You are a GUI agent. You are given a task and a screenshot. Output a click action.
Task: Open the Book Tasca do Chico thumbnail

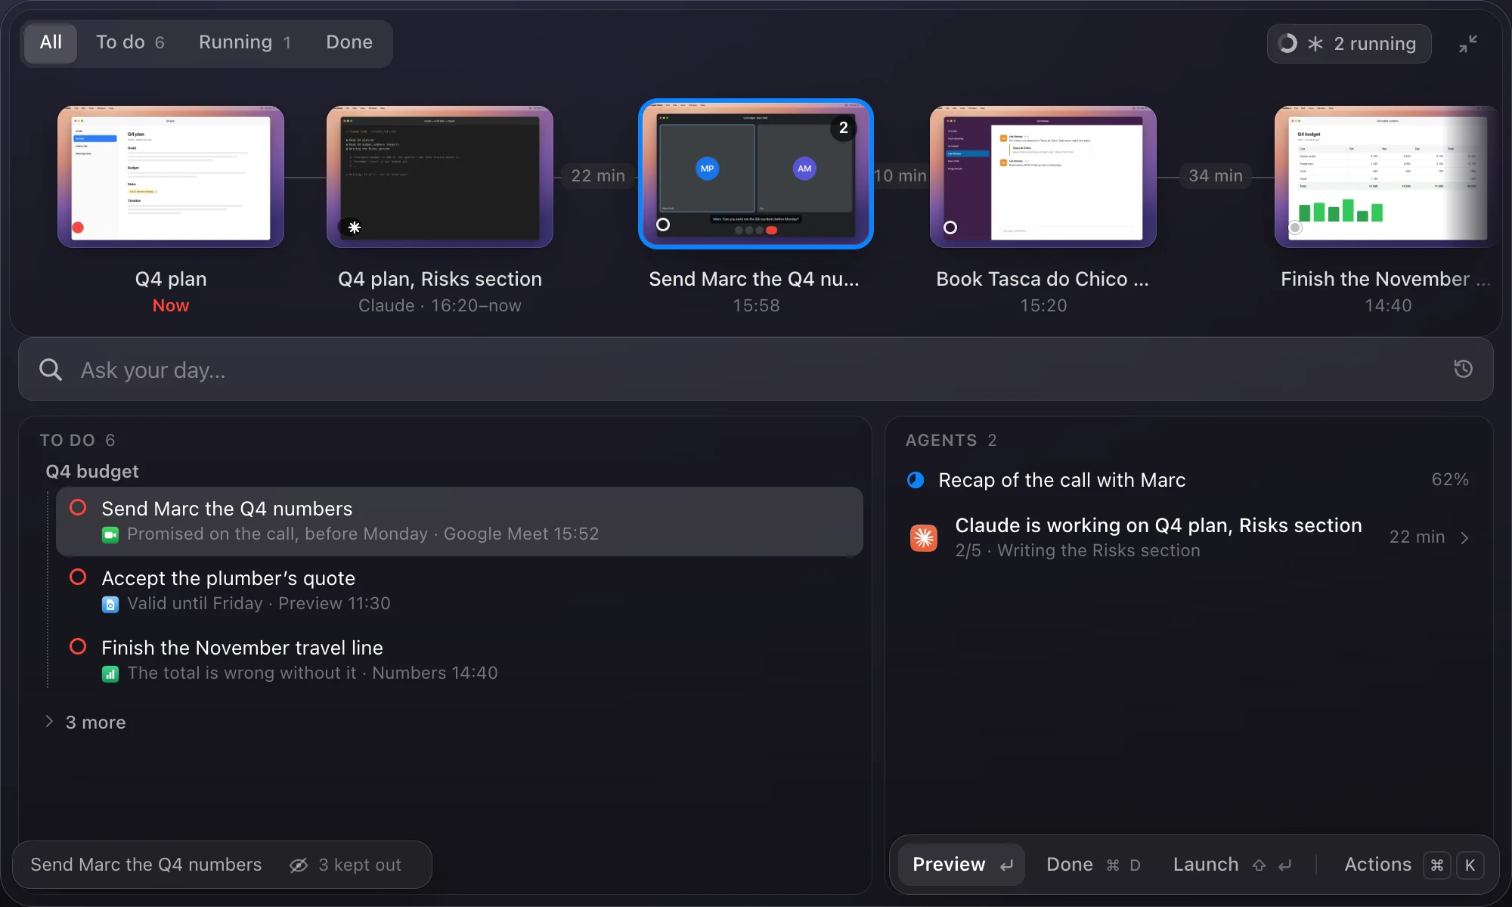coord(1043,177)
